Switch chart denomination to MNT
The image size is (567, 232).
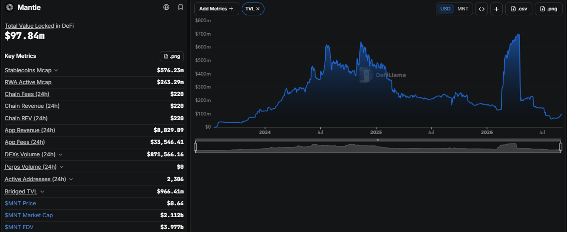[x=463, y=9]
